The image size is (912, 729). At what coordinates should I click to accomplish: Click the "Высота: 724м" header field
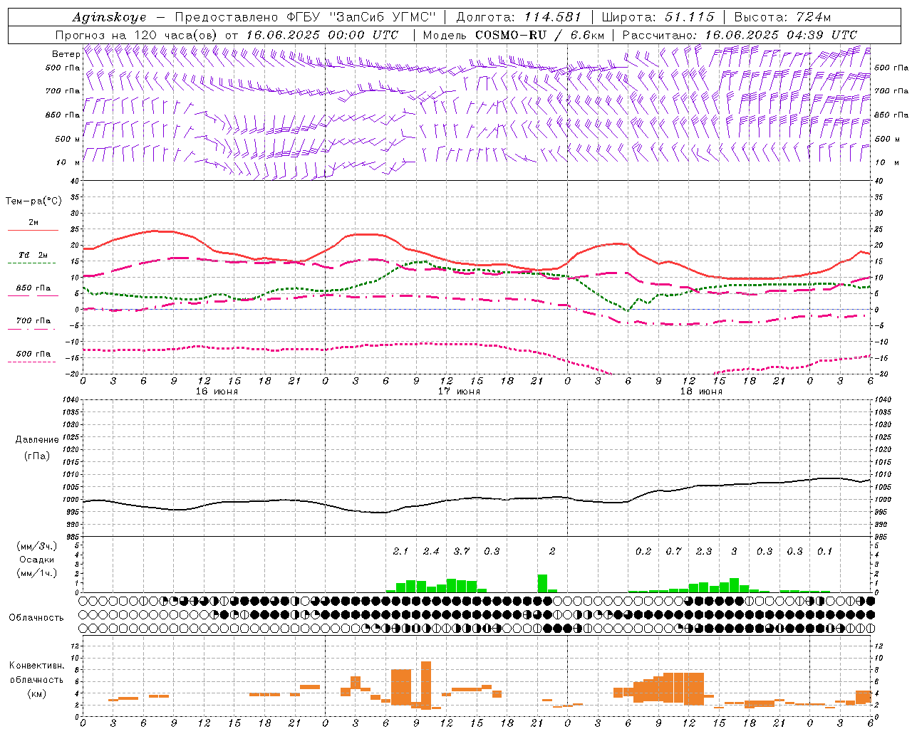(782, 17)
